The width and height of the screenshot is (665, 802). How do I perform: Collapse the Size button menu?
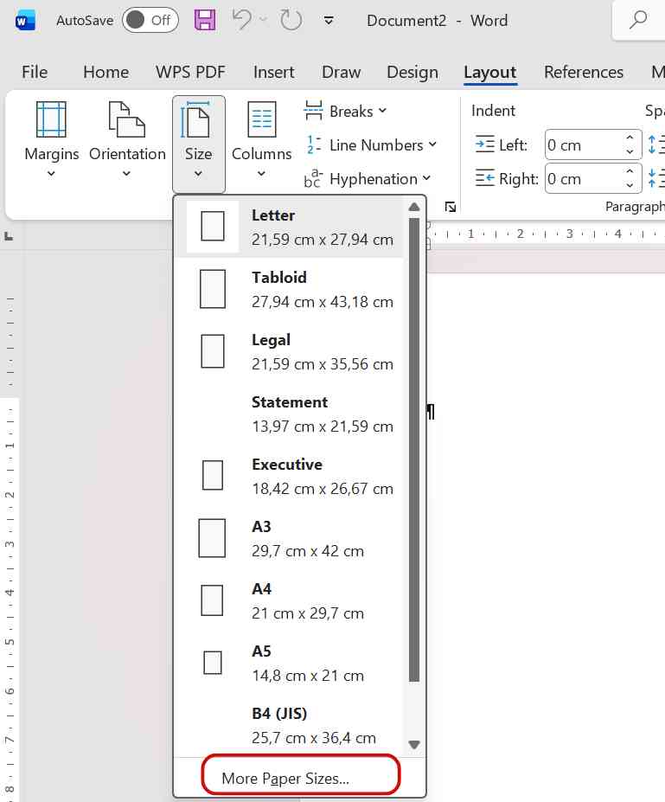pos(198,144)
